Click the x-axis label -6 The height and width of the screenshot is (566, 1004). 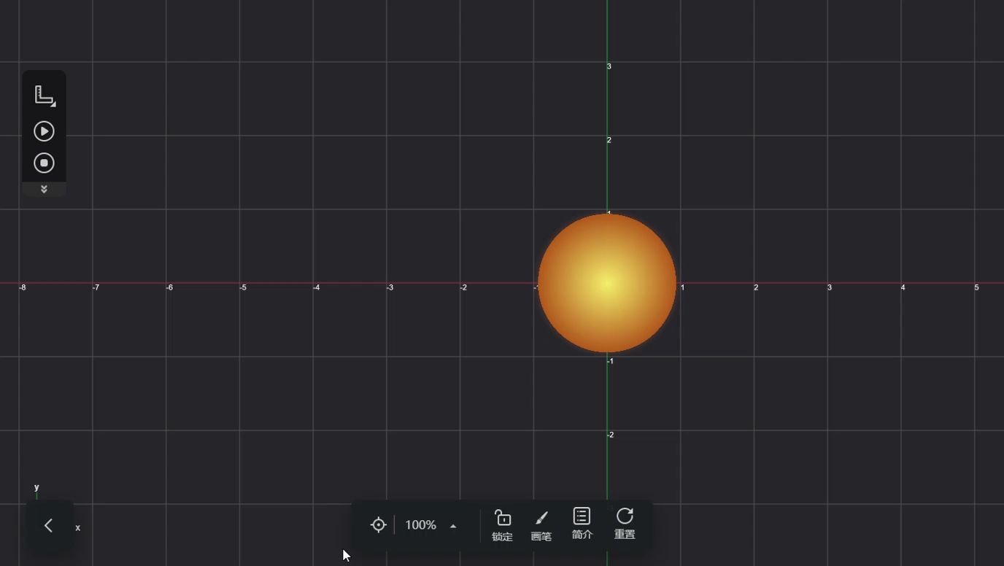point(169,287)
